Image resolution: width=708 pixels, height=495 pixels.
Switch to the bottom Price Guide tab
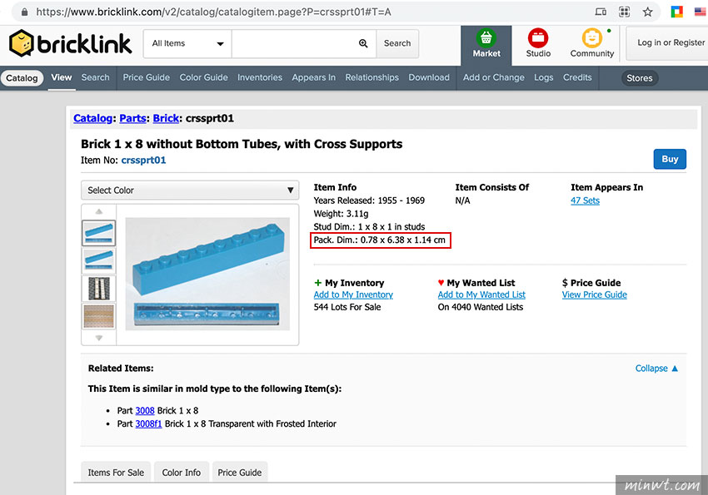(240, 472)
